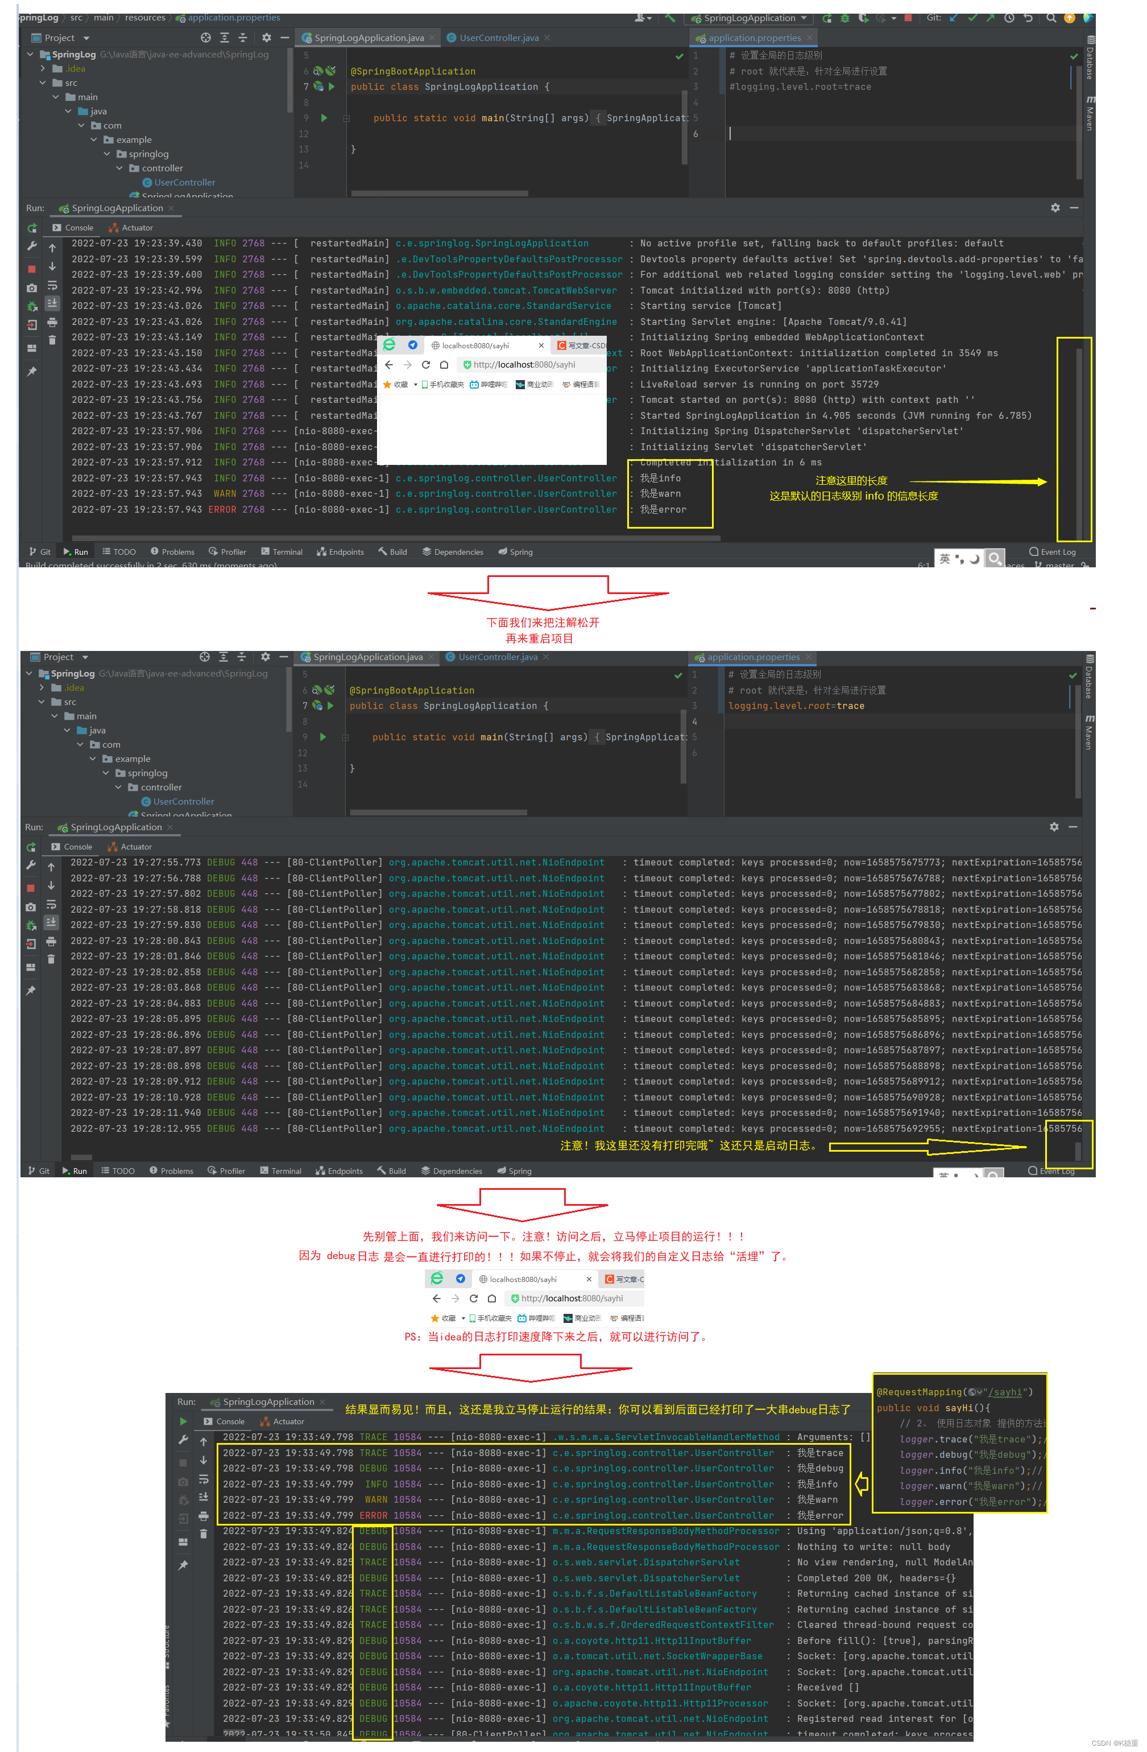Click the Git show history clock icon
The height and width of the screenshot is (1752, 1147).
(x=1009, y=18)
